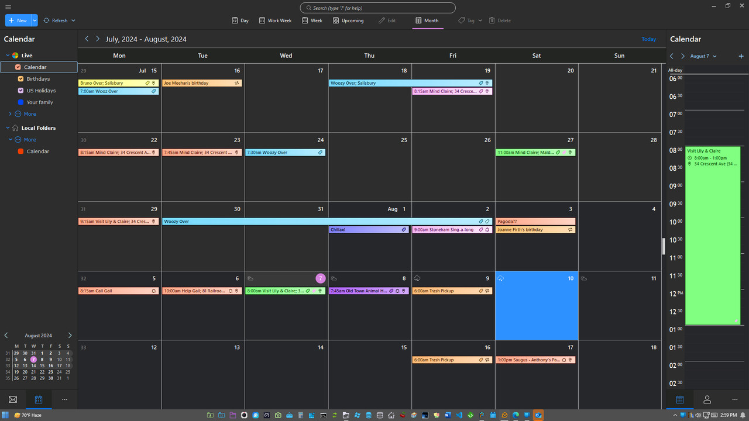The image size is (749, 421).
Task: Click the Edit event icon
Action: tap(387, 20)
